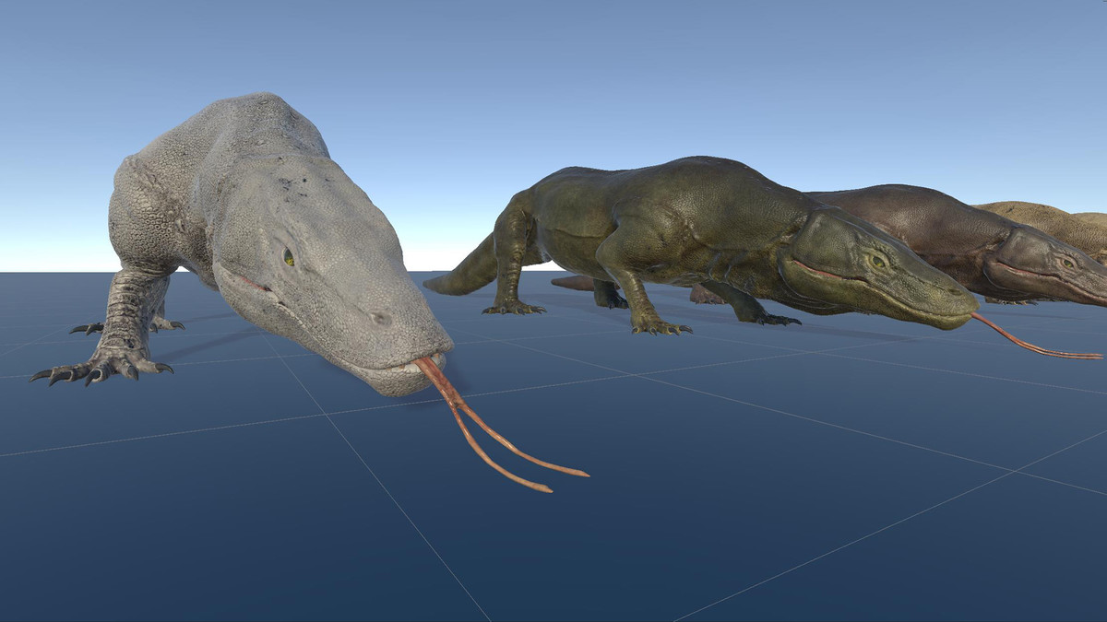Screen dimensions: 1107x622
Task: Click the gray dragon's red mouth line
Action: [x=247, y=284]
